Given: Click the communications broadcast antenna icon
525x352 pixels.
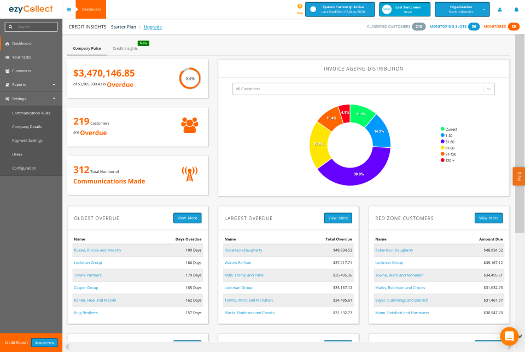Looking at the screenshot, I should point(189,174).
